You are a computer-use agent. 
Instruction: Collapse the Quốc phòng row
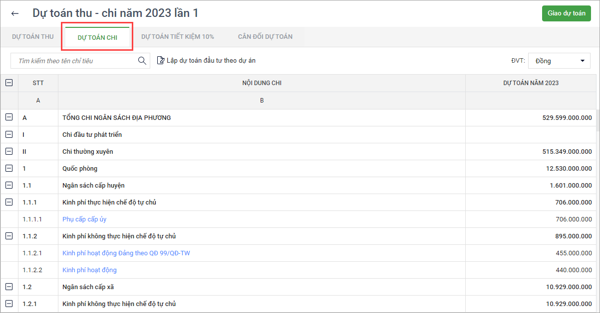pos(9,168)
